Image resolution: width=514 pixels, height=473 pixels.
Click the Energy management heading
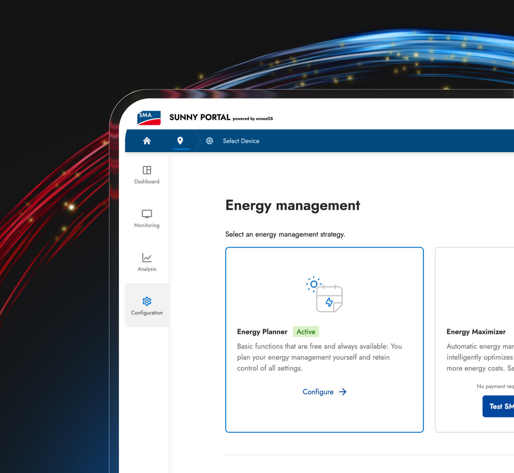293,205
